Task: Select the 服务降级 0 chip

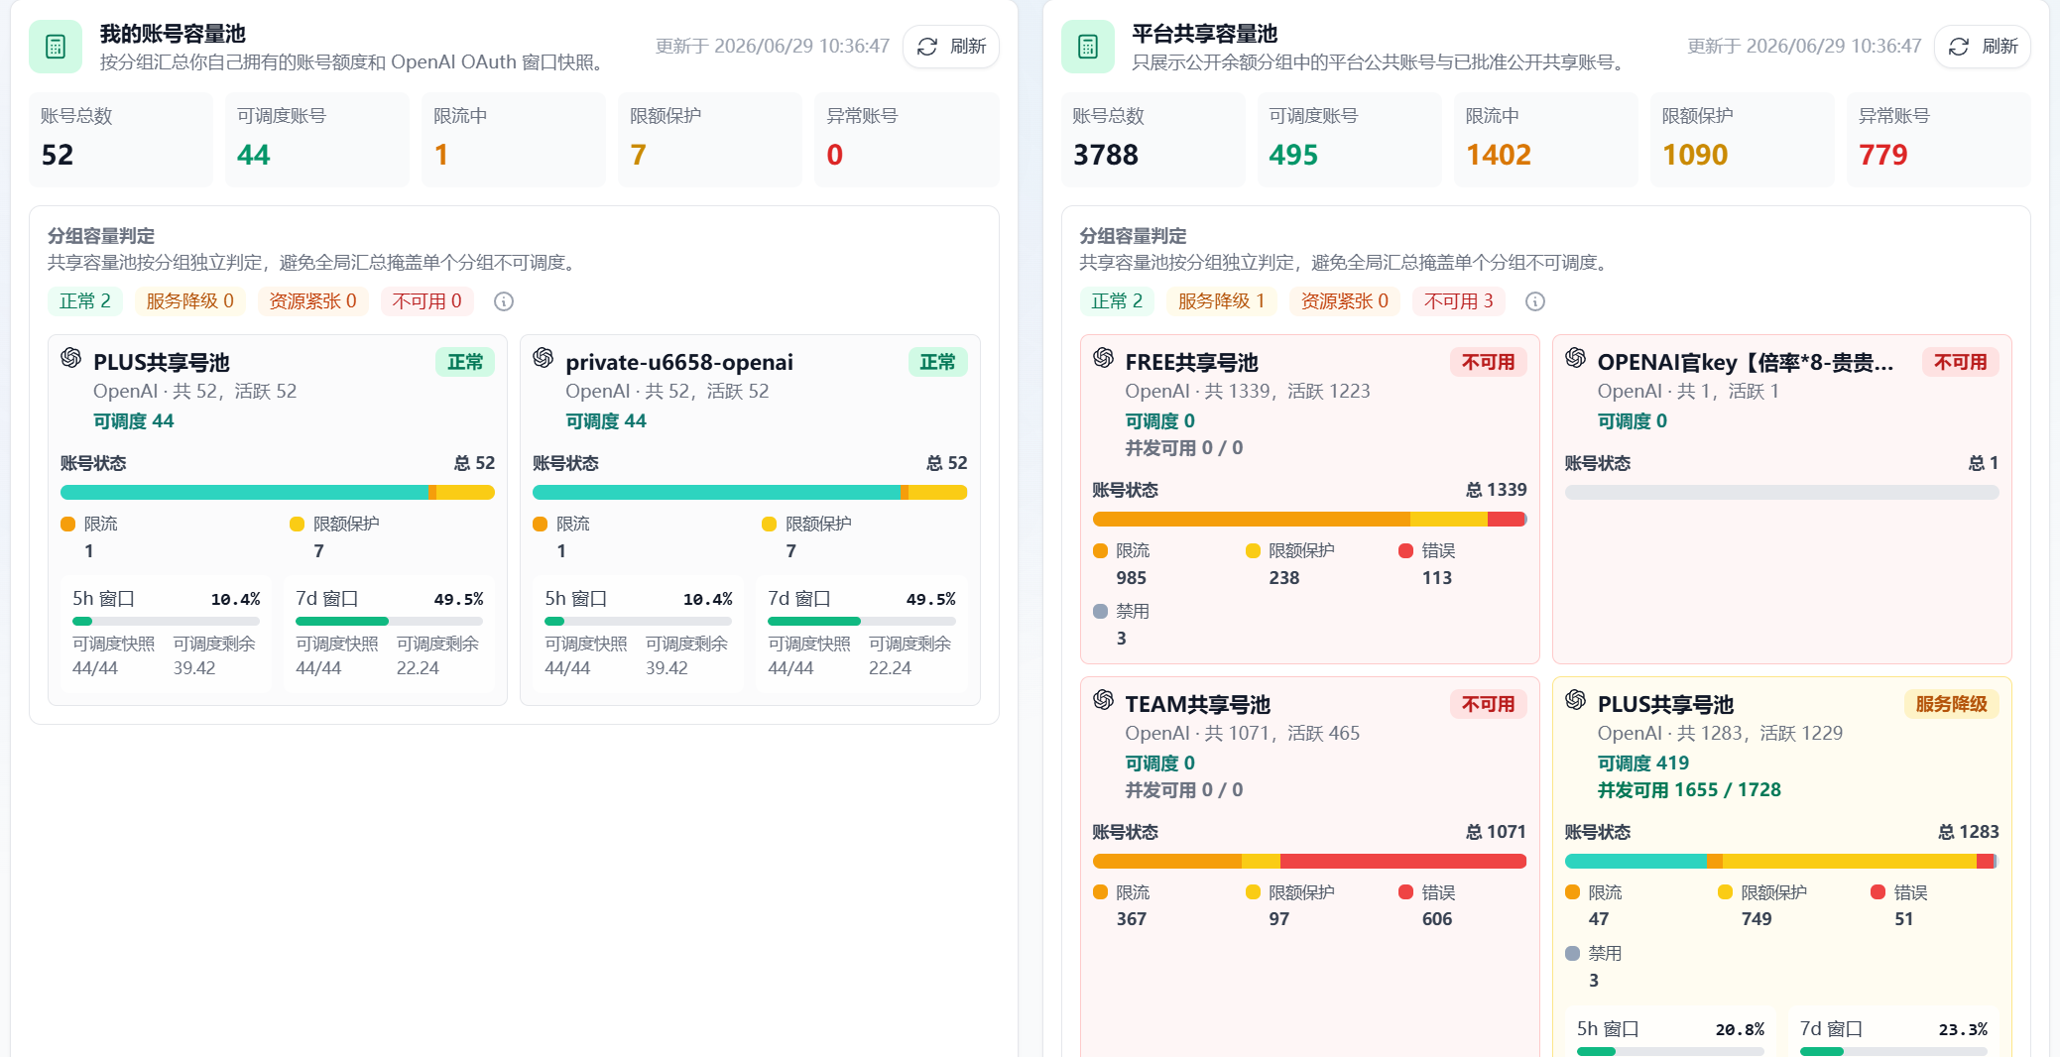Action: tap(190, 301)
